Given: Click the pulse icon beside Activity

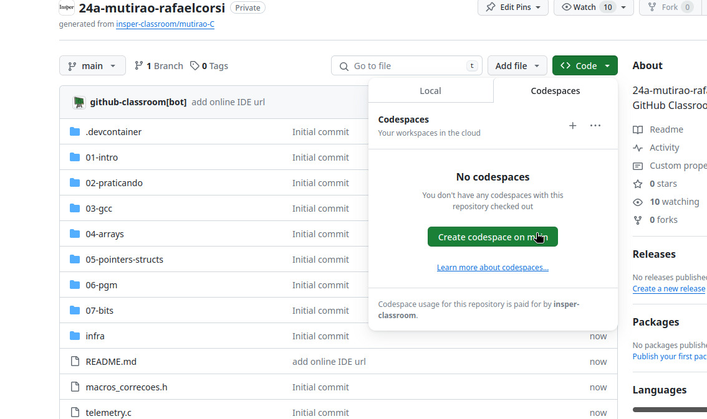Looking at the screenshot, I should (x=638, y=148).
